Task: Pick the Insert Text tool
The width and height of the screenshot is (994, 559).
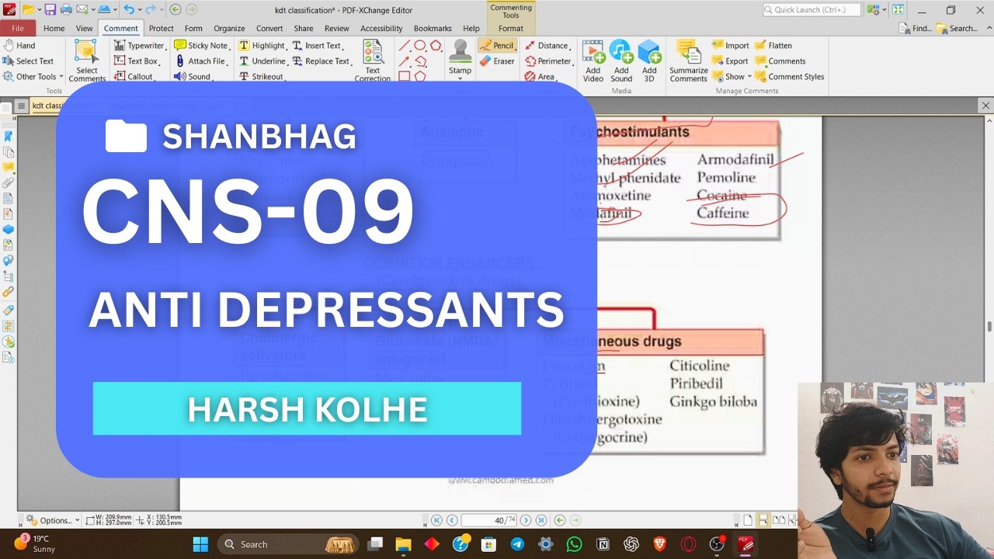Action: click(317, 46)
